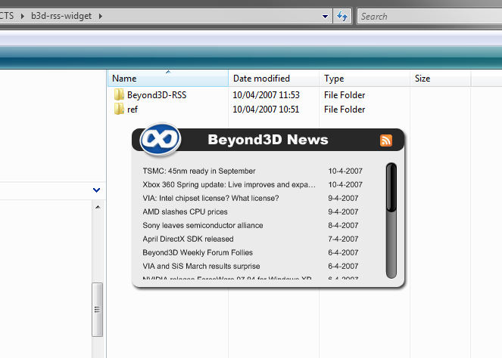Sort by the Name column header
This screenshot has height=358, width=502.
point(168,79)
